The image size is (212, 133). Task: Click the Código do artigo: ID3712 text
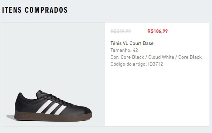pyautogui.click(x=137, y=64)
